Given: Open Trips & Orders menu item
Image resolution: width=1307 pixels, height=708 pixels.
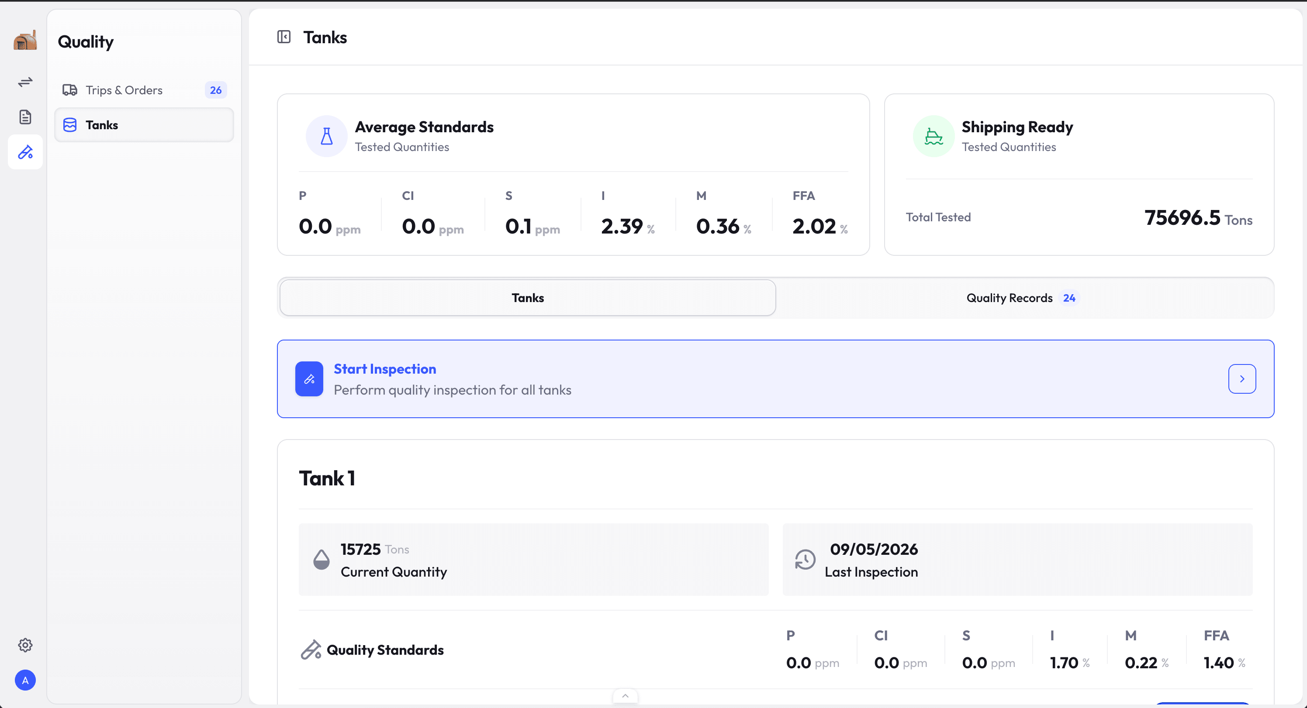Looking at the screenshot, I should pos(144,90).
